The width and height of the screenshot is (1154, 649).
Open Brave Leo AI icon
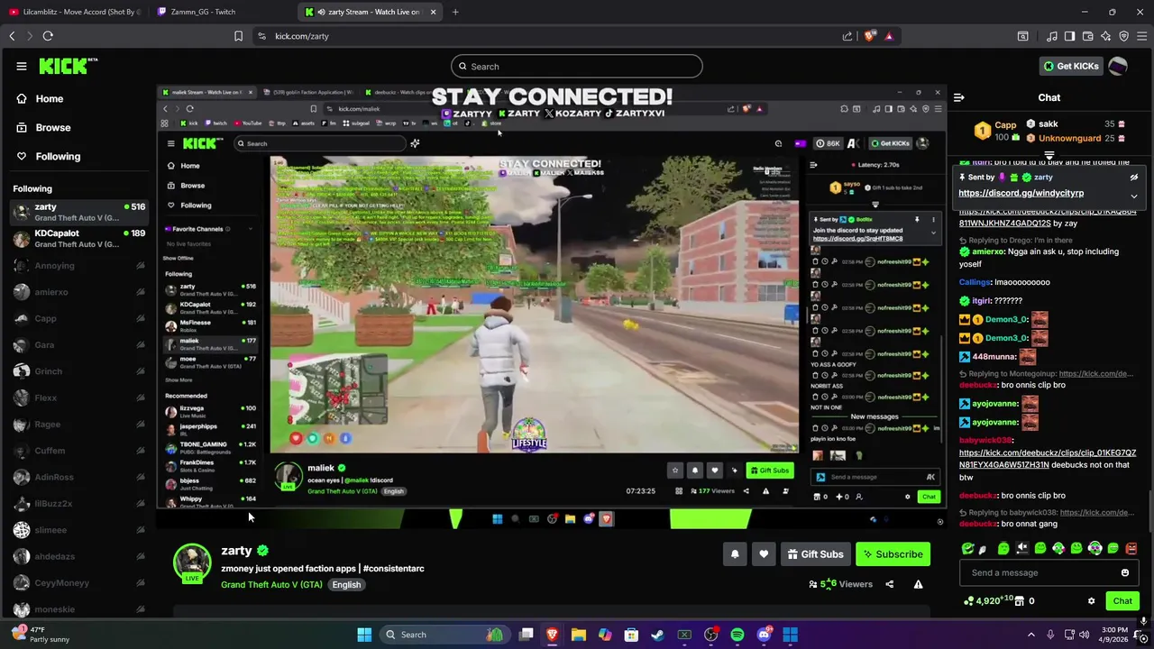(1105, 36)
